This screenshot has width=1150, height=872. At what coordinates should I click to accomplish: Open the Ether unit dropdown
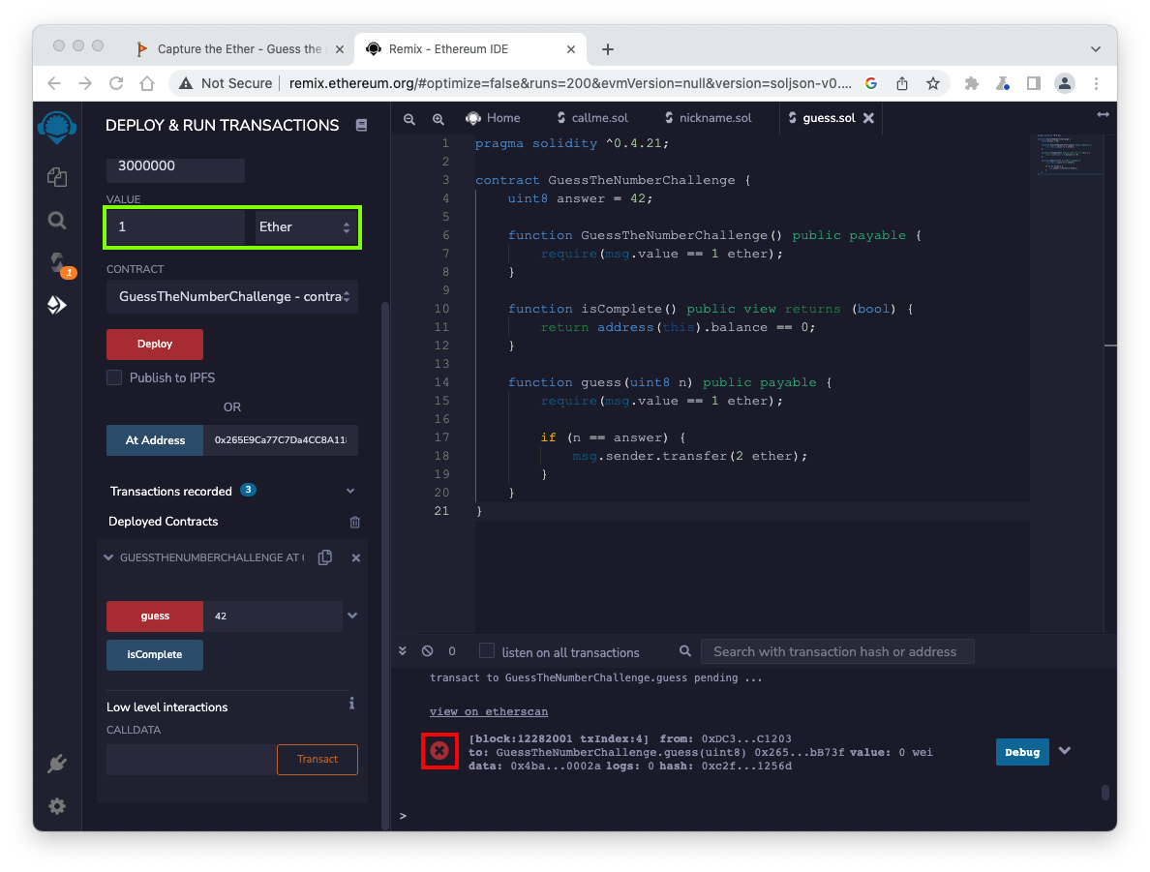click(304, 226)
